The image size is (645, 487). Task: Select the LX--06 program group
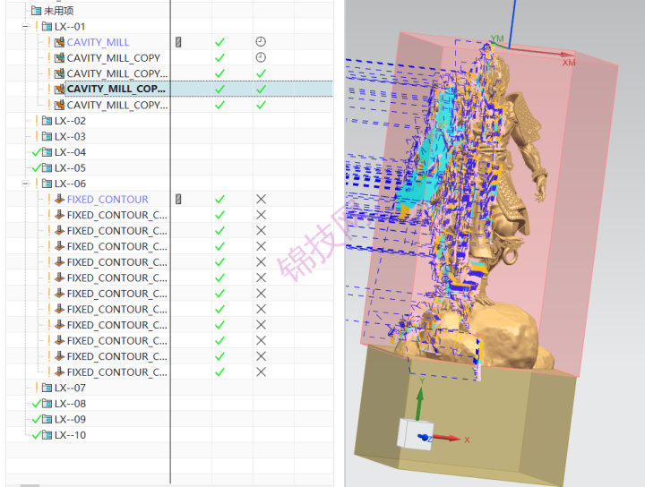point(70,184)
